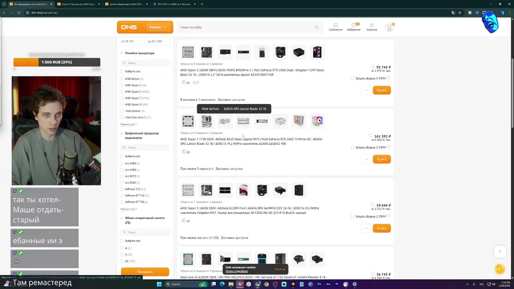Enable Услуга сборки for the 161 392 ₽ build
The image size is (514, 289).
353,147
